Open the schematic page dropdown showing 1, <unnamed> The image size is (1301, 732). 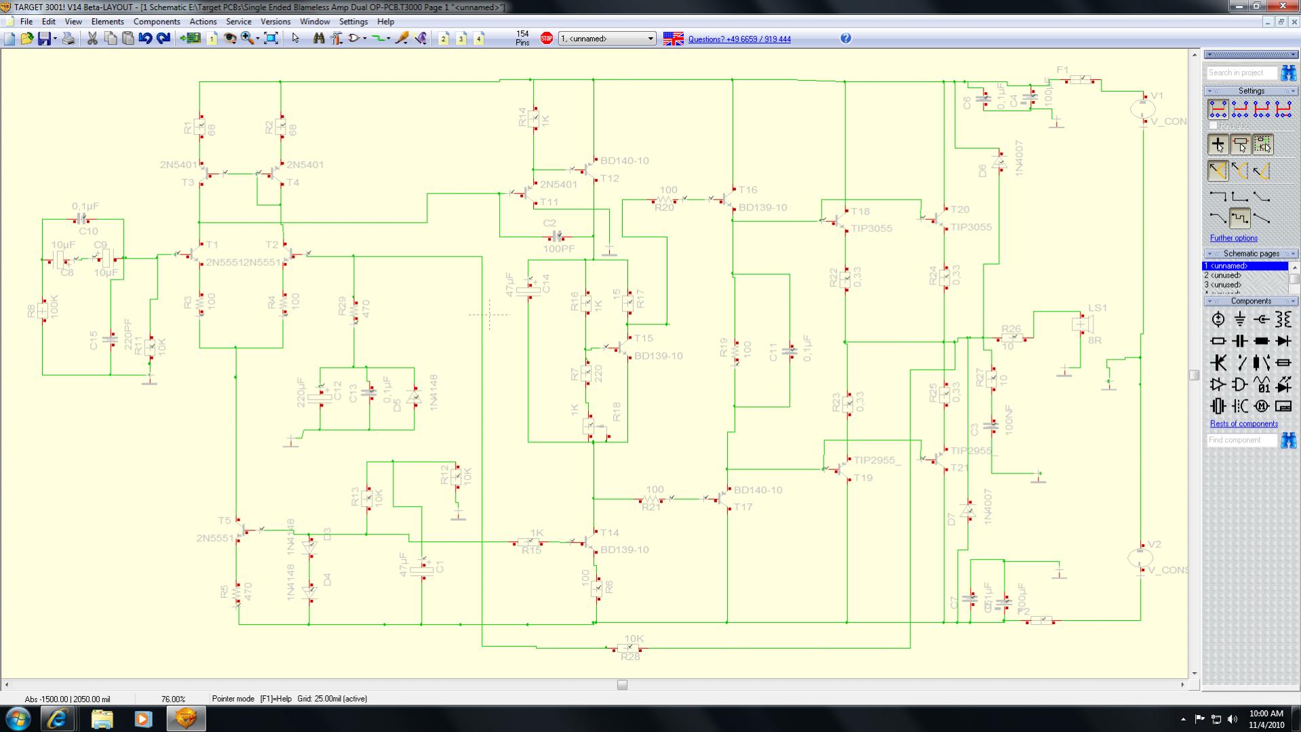point(606,39)
